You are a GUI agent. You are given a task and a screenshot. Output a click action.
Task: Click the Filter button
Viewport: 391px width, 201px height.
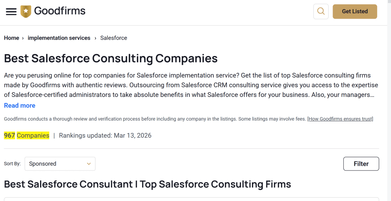pos(361,164)
